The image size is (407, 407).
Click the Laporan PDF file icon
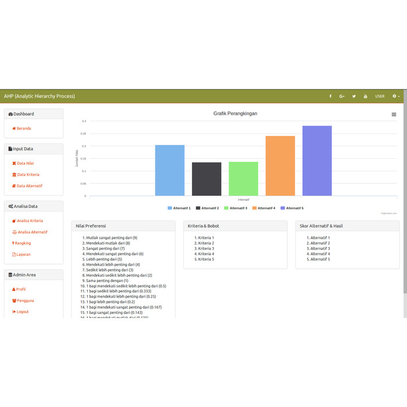click(14, 255)
